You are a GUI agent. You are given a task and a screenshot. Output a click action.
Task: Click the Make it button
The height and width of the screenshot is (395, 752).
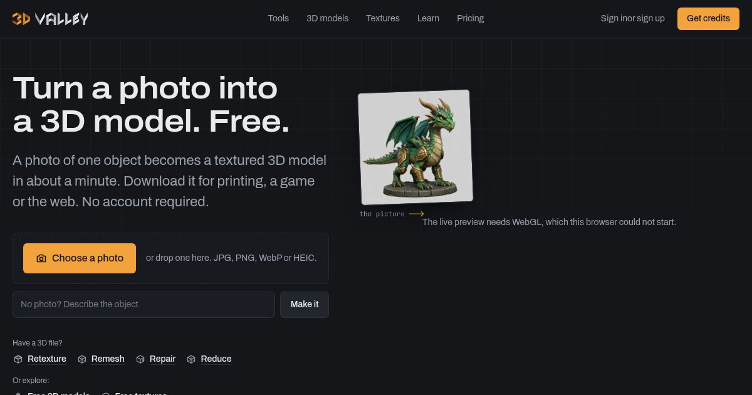point(305,304)
